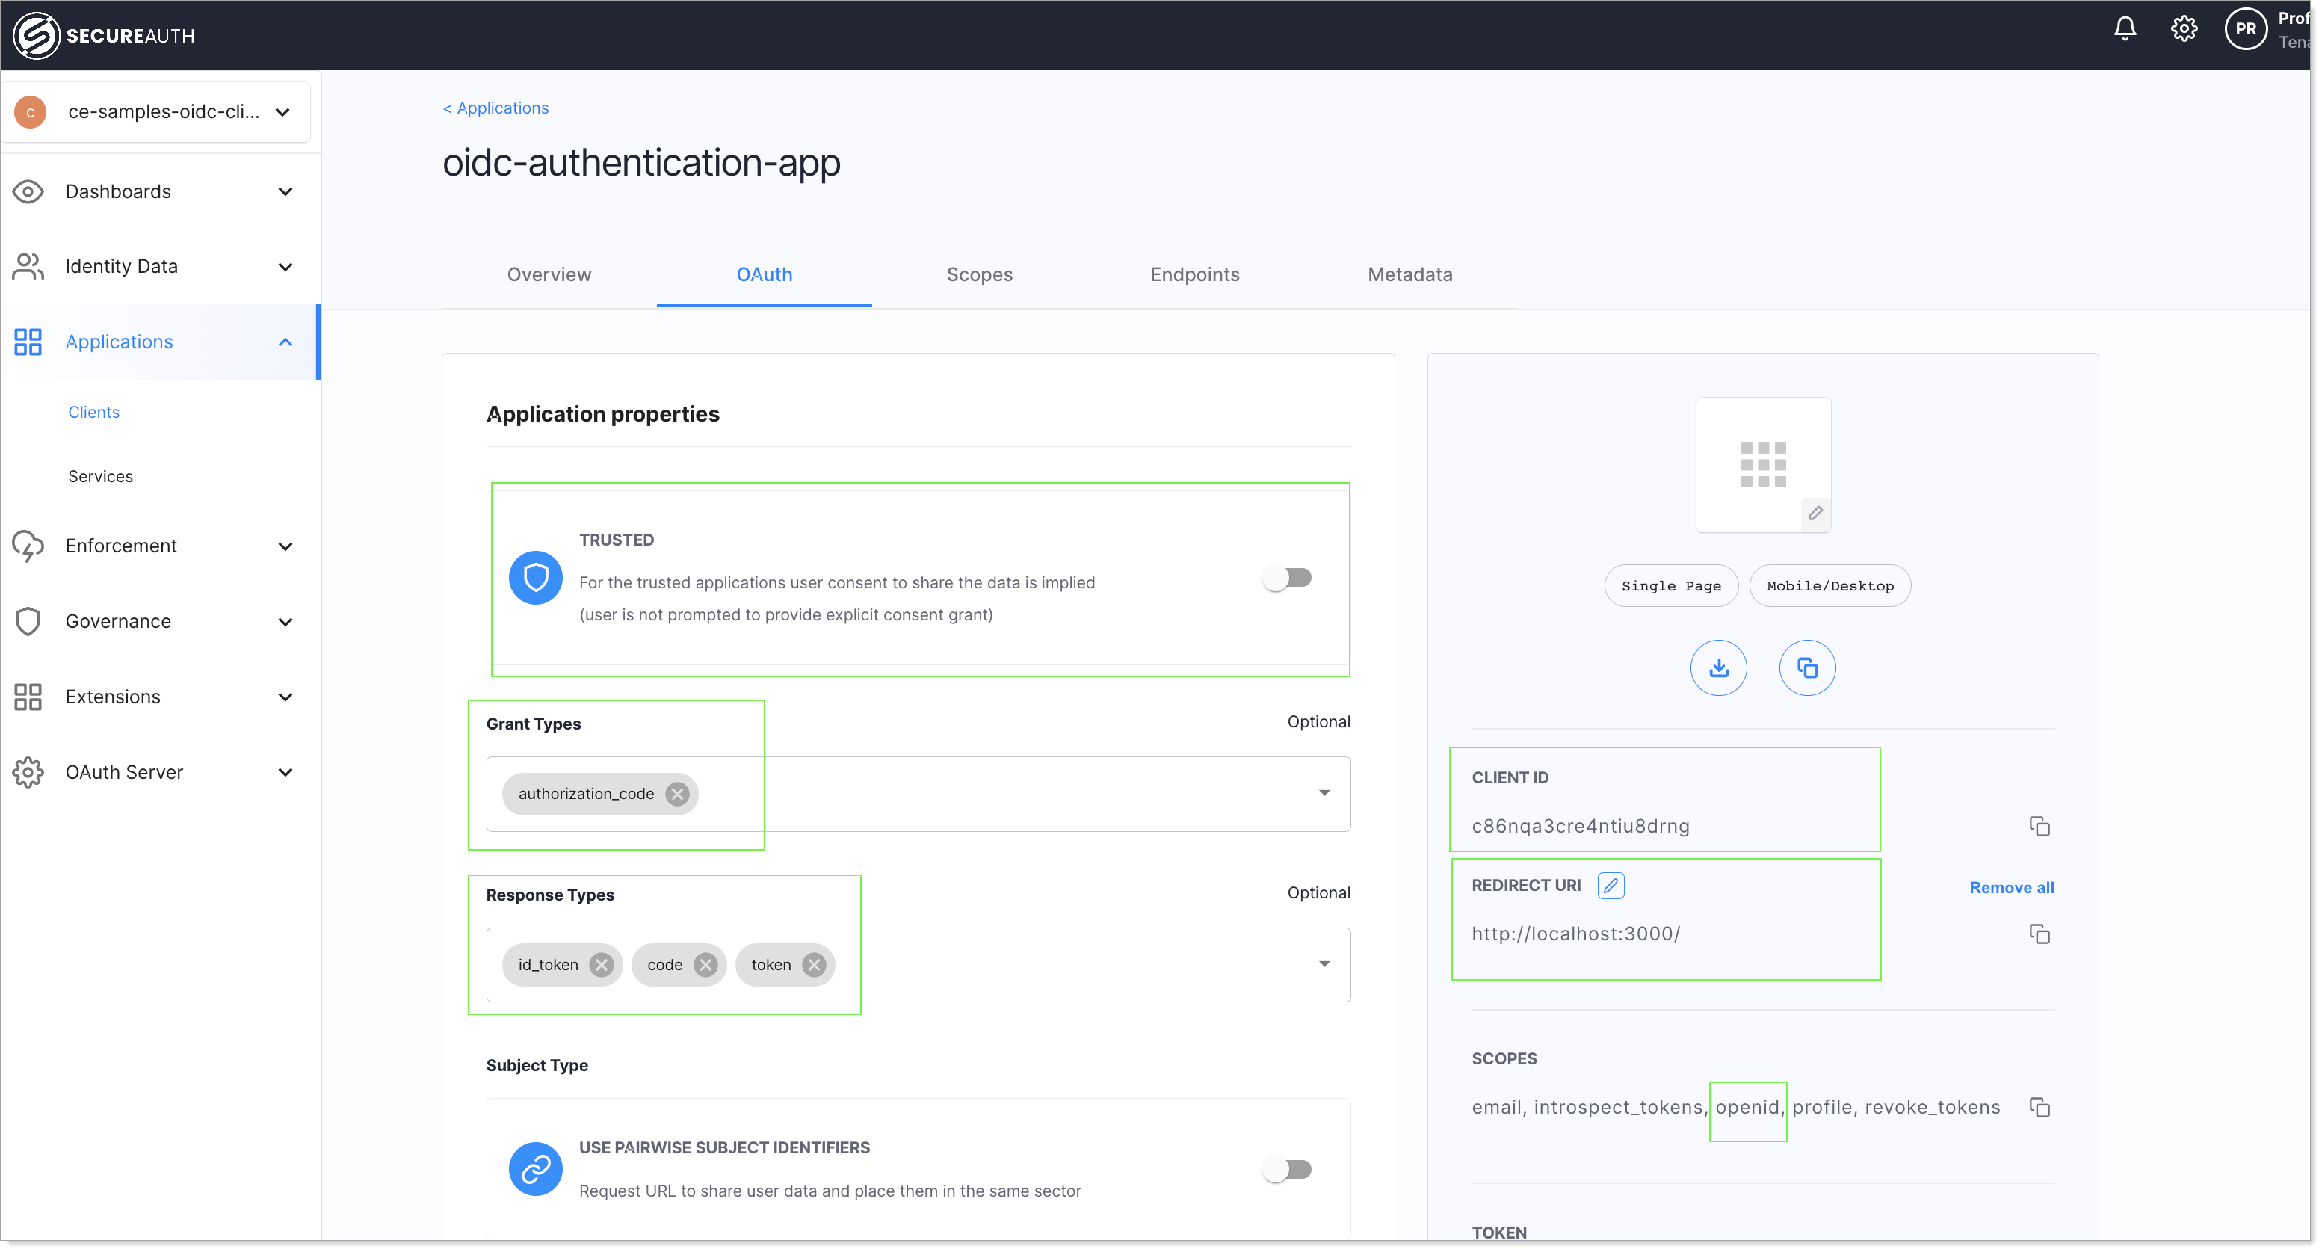This screenshot has height=1252, width=2322.
Task: Remove the token response type chip
Action: [814, 964]
